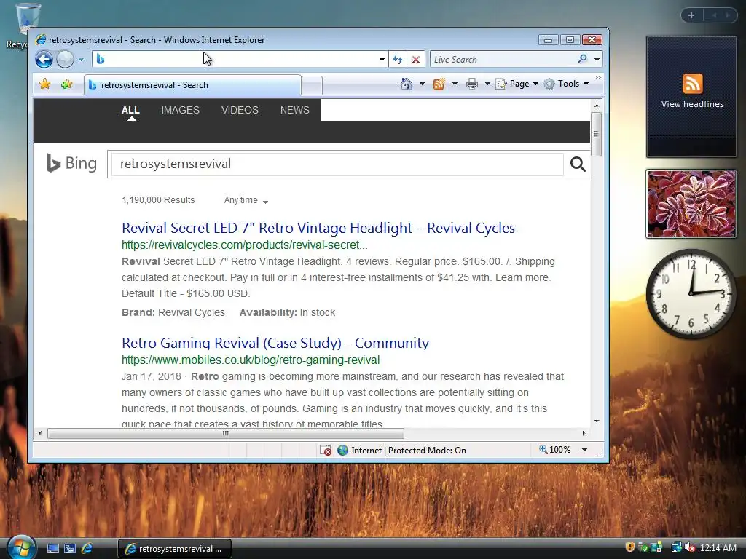The height and width of the screenshot is (559, 746).
Task: Click the Bing logo
Action: point(71,163)
